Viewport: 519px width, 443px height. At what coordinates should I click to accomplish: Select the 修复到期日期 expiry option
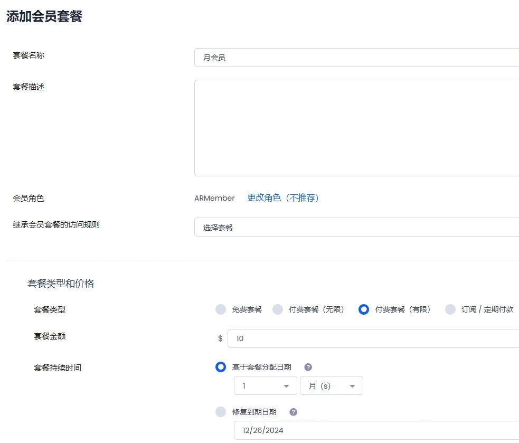(x=221, y=411)
